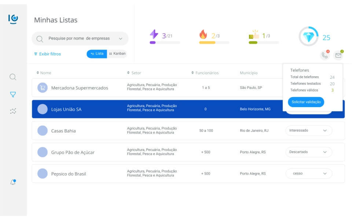Click Solicitar validação button
Viewport: 352px width, 220px height.
tap(306, 102)
